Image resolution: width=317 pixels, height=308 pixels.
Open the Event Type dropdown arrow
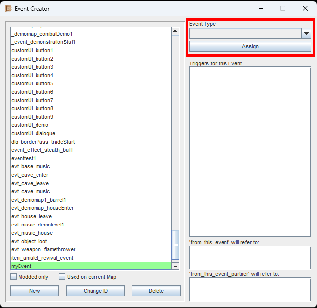tap(306, 33)
